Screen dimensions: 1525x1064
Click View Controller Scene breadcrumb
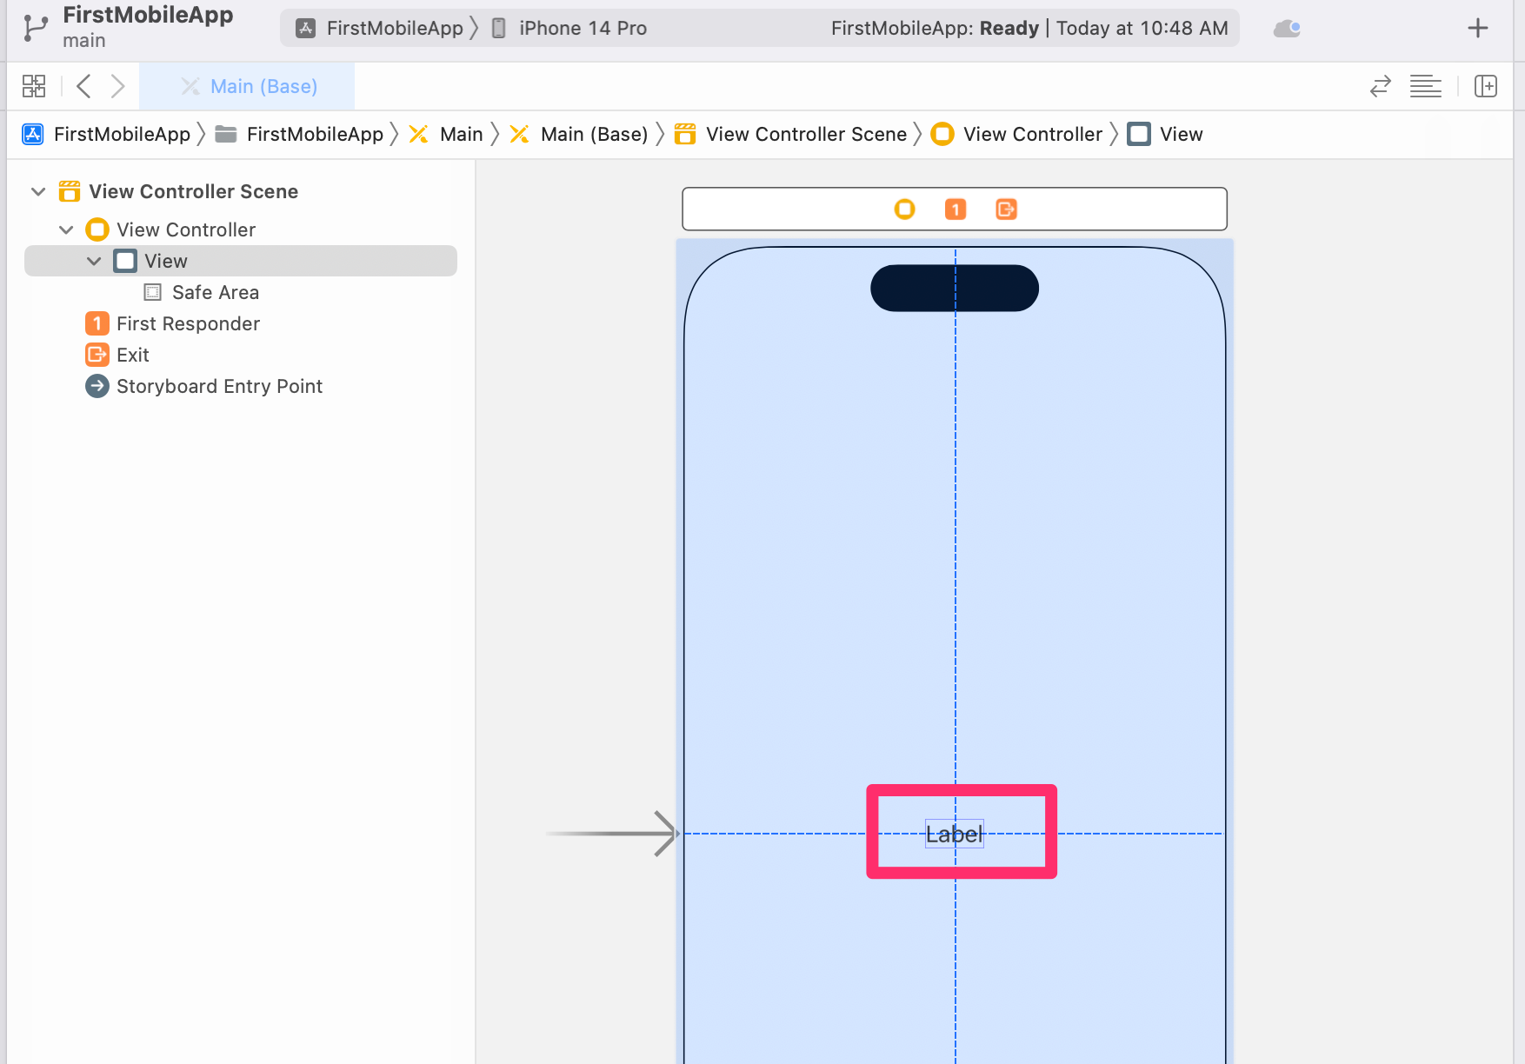coord(791,134)
